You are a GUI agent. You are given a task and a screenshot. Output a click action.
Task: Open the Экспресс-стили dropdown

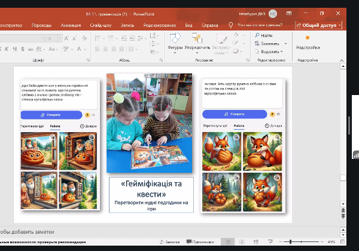tap(222, 44)
